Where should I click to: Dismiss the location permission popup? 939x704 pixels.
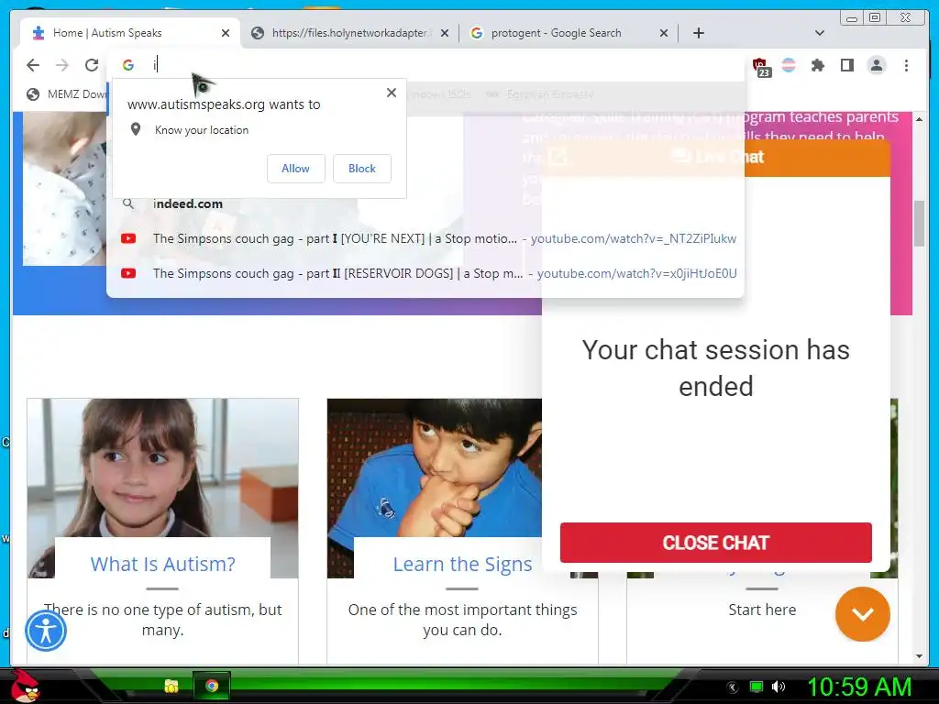(391, 93)
